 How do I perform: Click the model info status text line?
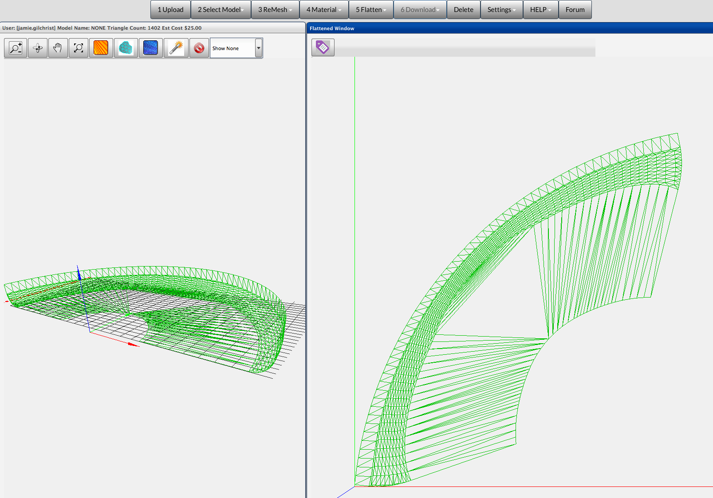tap(102, 28)
